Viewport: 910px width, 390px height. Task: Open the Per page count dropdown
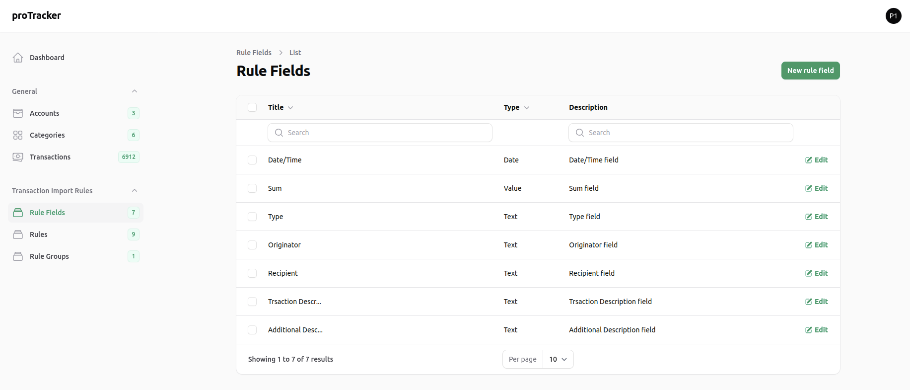558,359
